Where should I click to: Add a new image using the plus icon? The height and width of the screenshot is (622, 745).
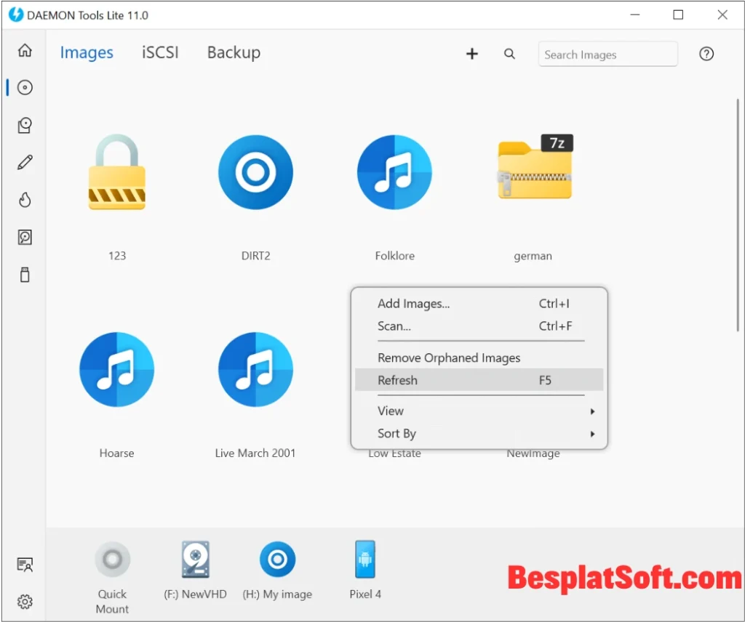pos(471,53)
